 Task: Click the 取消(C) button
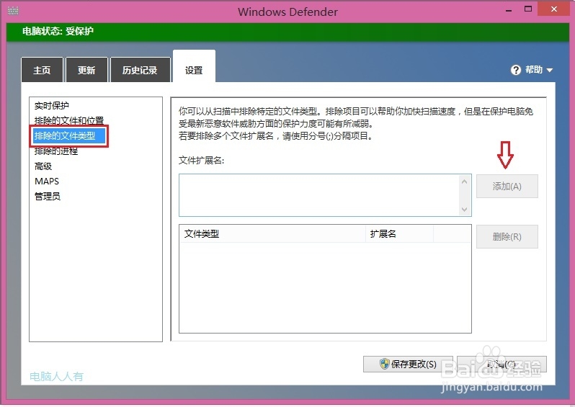pos(502,364)
